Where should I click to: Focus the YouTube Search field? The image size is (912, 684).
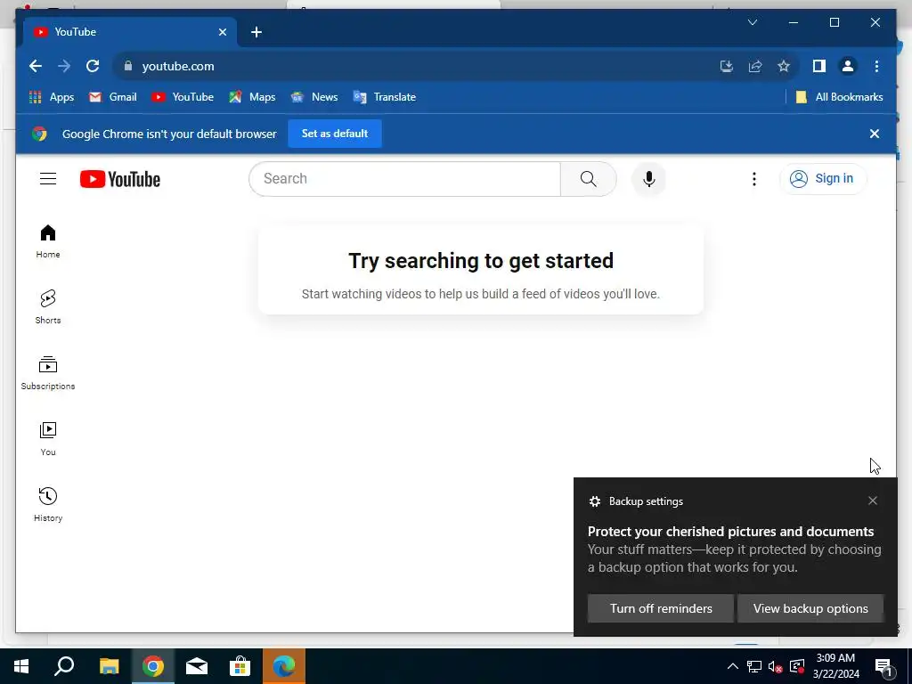pos(405,178)
